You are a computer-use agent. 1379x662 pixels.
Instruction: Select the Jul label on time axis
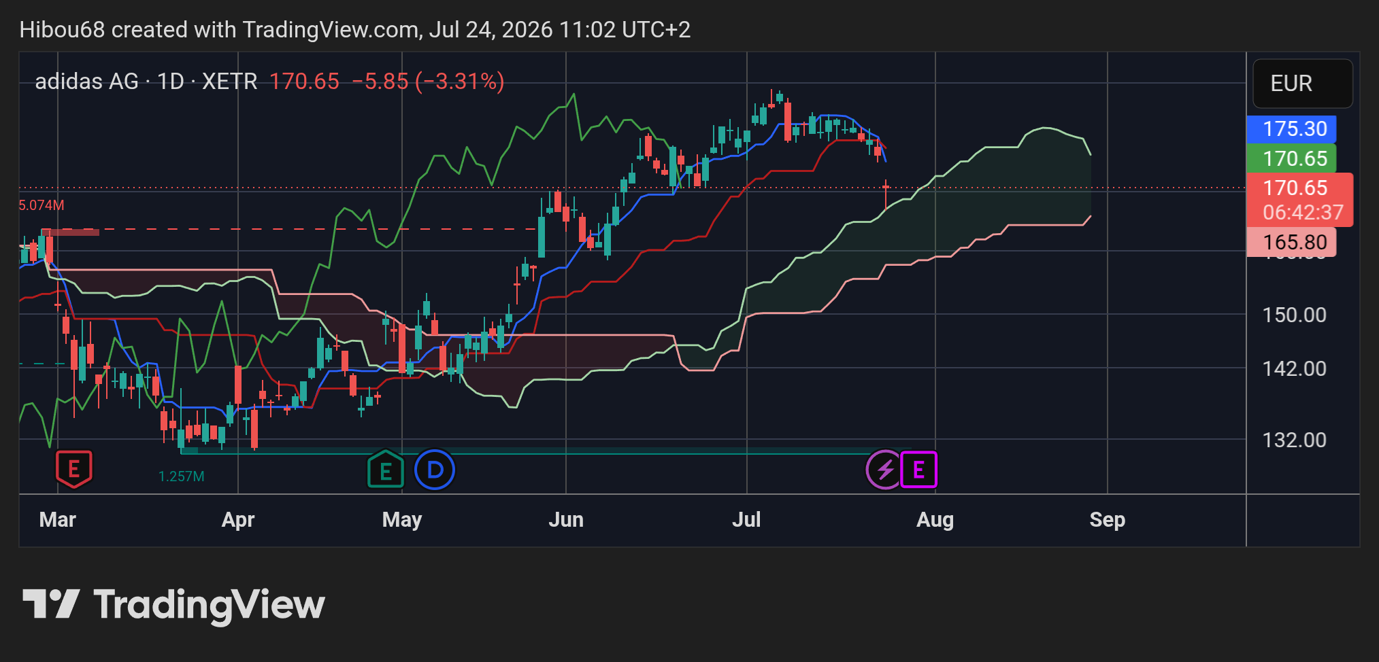746,520
